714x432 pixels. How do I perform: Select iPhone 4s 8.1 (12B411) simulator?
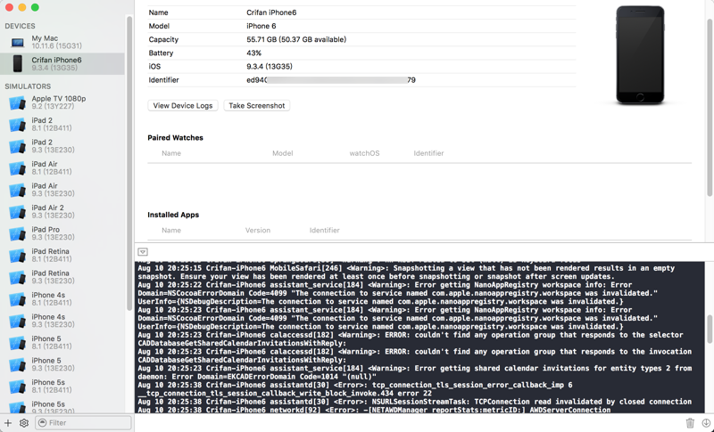pyautogui.click(x=62, y=298)
